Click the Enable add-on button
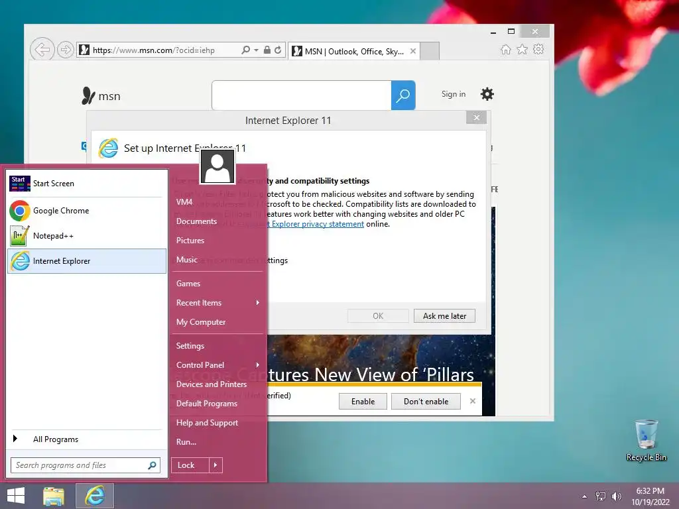 click(363, 401)
